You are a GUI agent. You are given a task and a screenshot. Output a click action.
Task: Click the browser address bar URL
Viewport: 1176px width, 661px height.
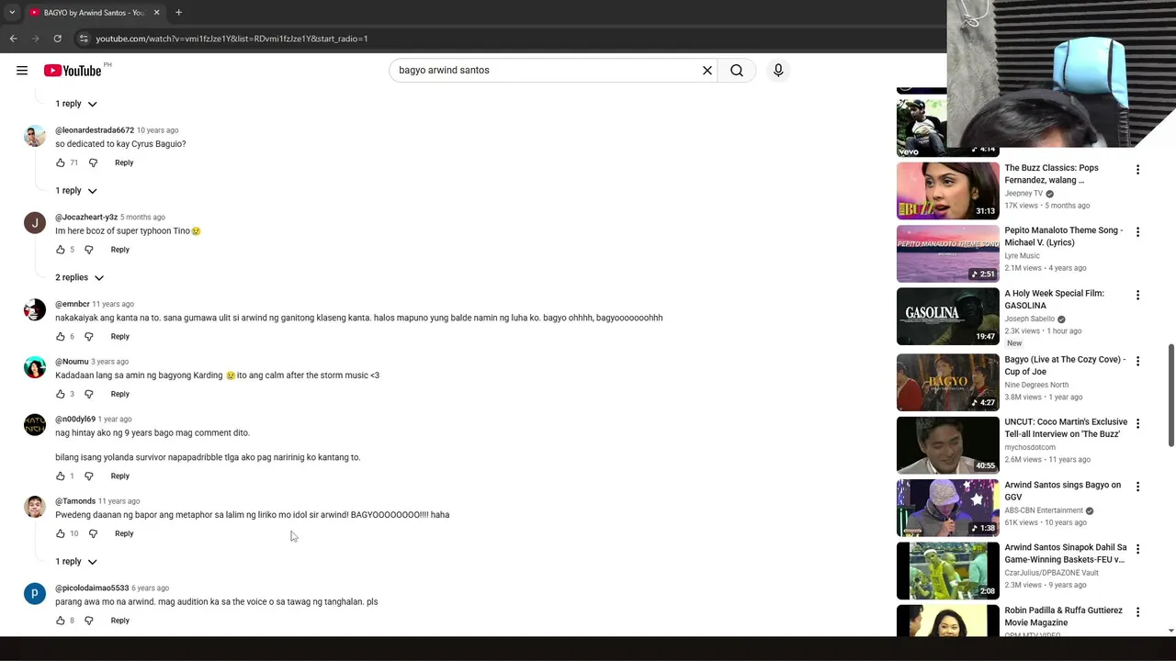click(232, 39)
